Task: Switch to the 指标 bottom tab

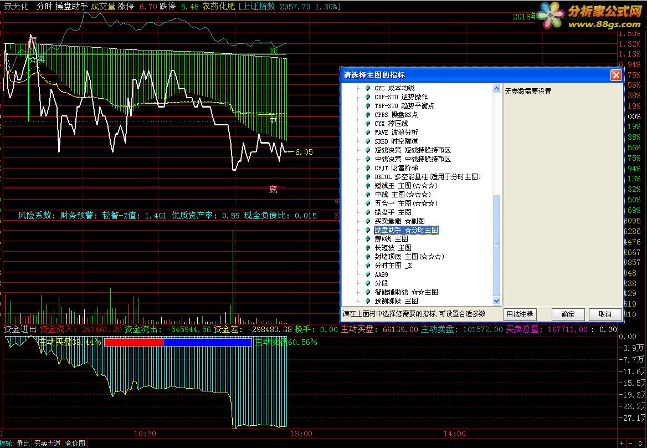Action: 6,444
